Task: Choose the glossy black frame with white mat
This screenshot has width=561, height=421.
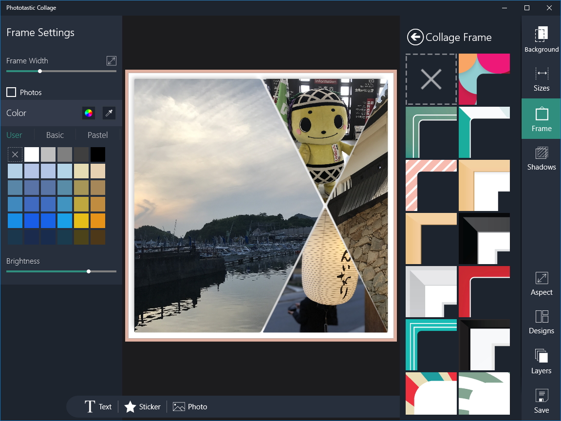Action: click(484, 238)
